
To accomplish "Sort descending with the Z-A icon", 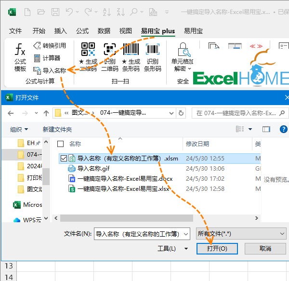I will click(x=121, y=12).
